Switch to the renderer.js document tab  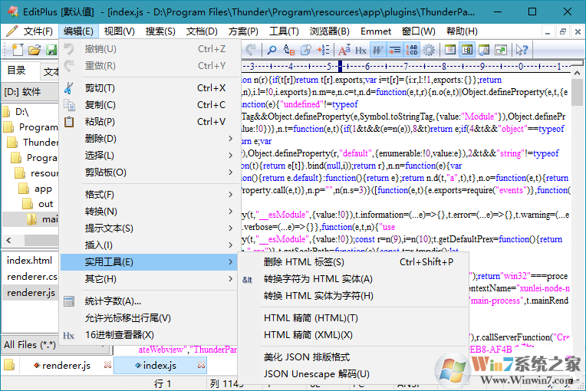coord(67,366)
